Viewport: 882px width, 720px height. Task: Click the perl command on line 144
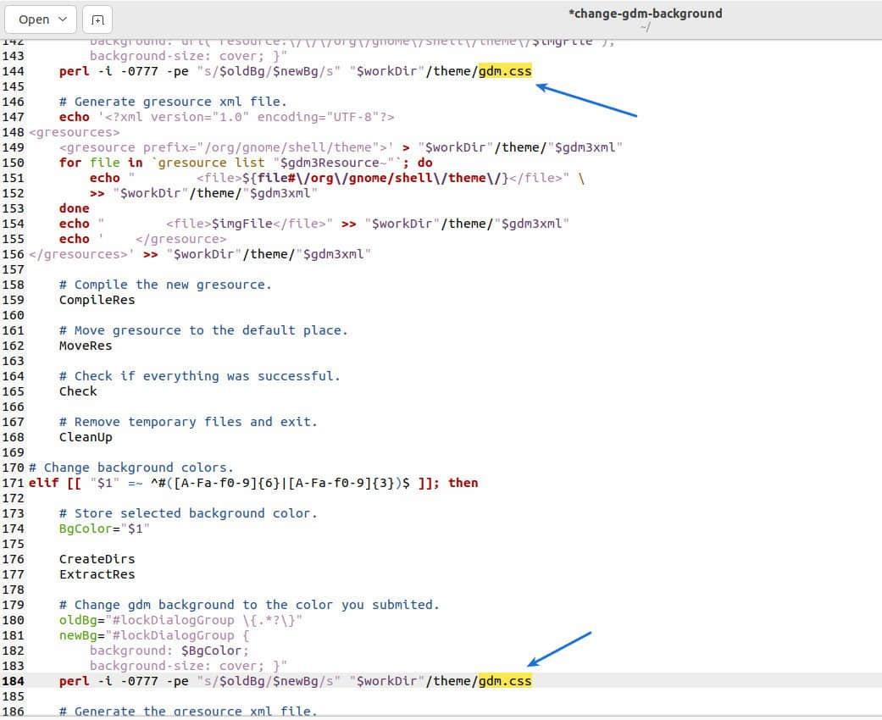[x=74, y=71]
